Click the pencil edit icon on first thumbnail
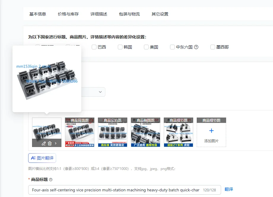273x197 pixels. coord(44,143)
